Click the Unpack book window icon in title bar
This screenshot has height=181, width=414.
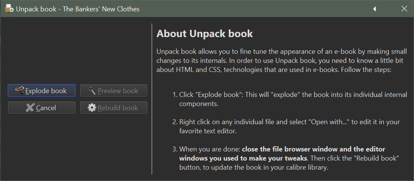click(9, 8)
